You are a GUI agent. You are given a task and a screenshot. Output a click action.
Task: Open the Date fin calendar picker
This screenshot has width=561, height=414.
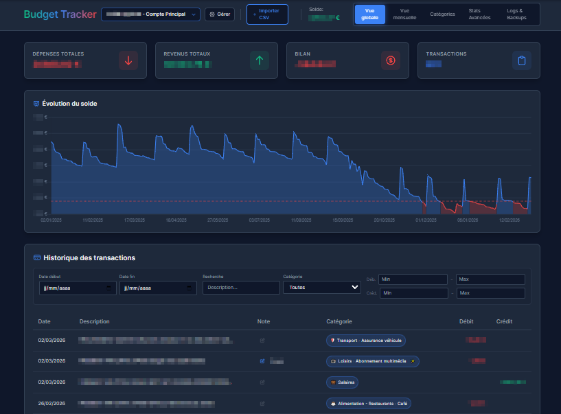click(190, 288)
